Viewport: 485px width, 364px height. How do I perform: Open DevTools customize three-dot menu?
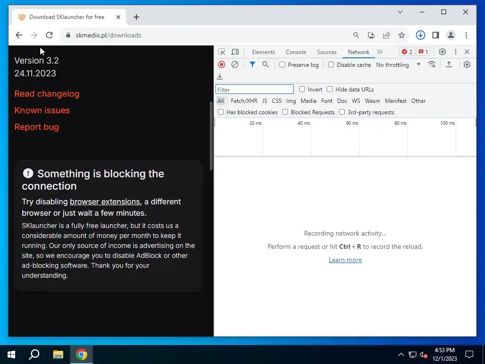click(455, 52)
